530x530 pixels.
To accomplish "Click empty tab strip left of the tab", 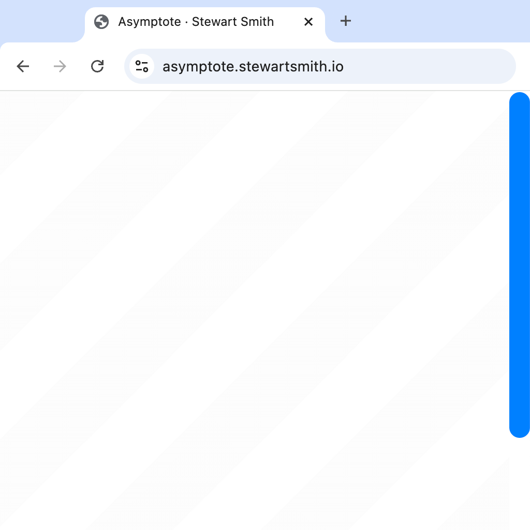I will tap(41, 21).
